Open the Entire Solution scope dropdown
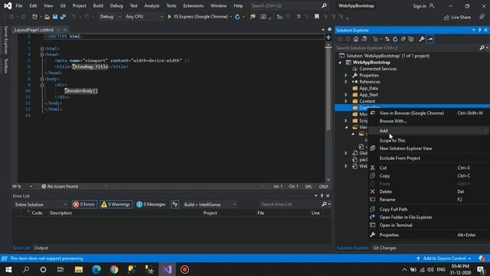 click(x=41, y=205)
